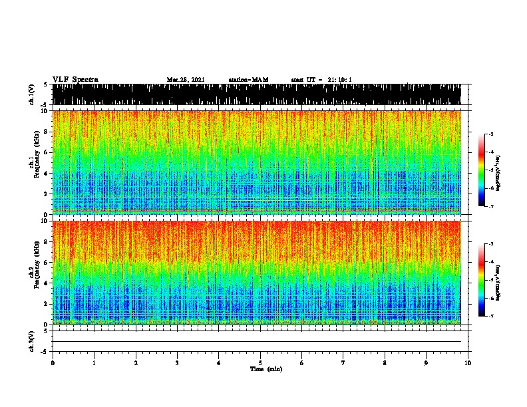Click the "2" minute tick label
Screen dimensions: 527x407
[136, 363]
